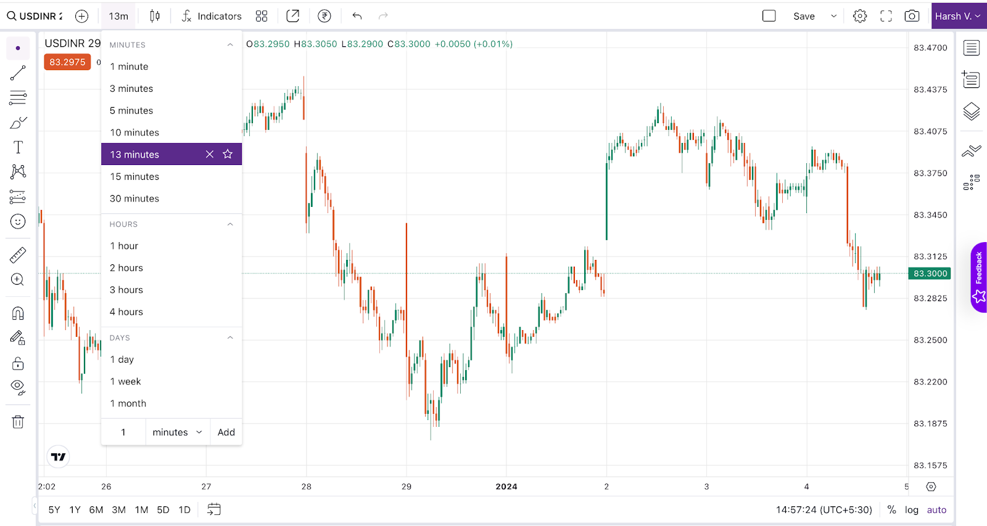987x526 pixels.
Task: Enter fullscreen mode
Action: pyautogui.click(x=886, y=16)
